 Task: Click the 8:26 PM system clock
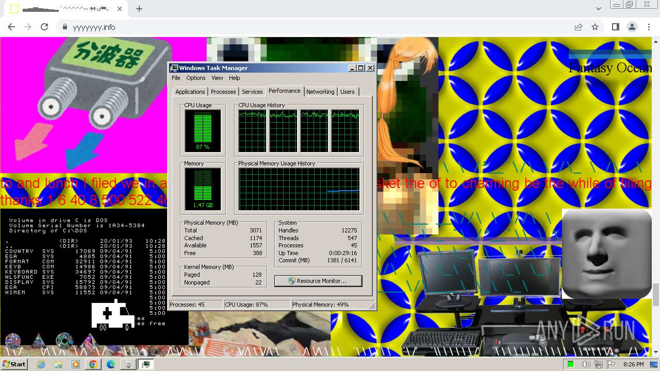(x=634, y=364)
